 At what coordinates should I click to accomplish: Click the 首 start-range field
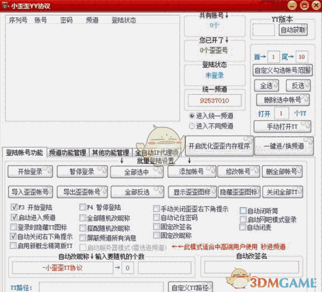click(x=274, y=57)
